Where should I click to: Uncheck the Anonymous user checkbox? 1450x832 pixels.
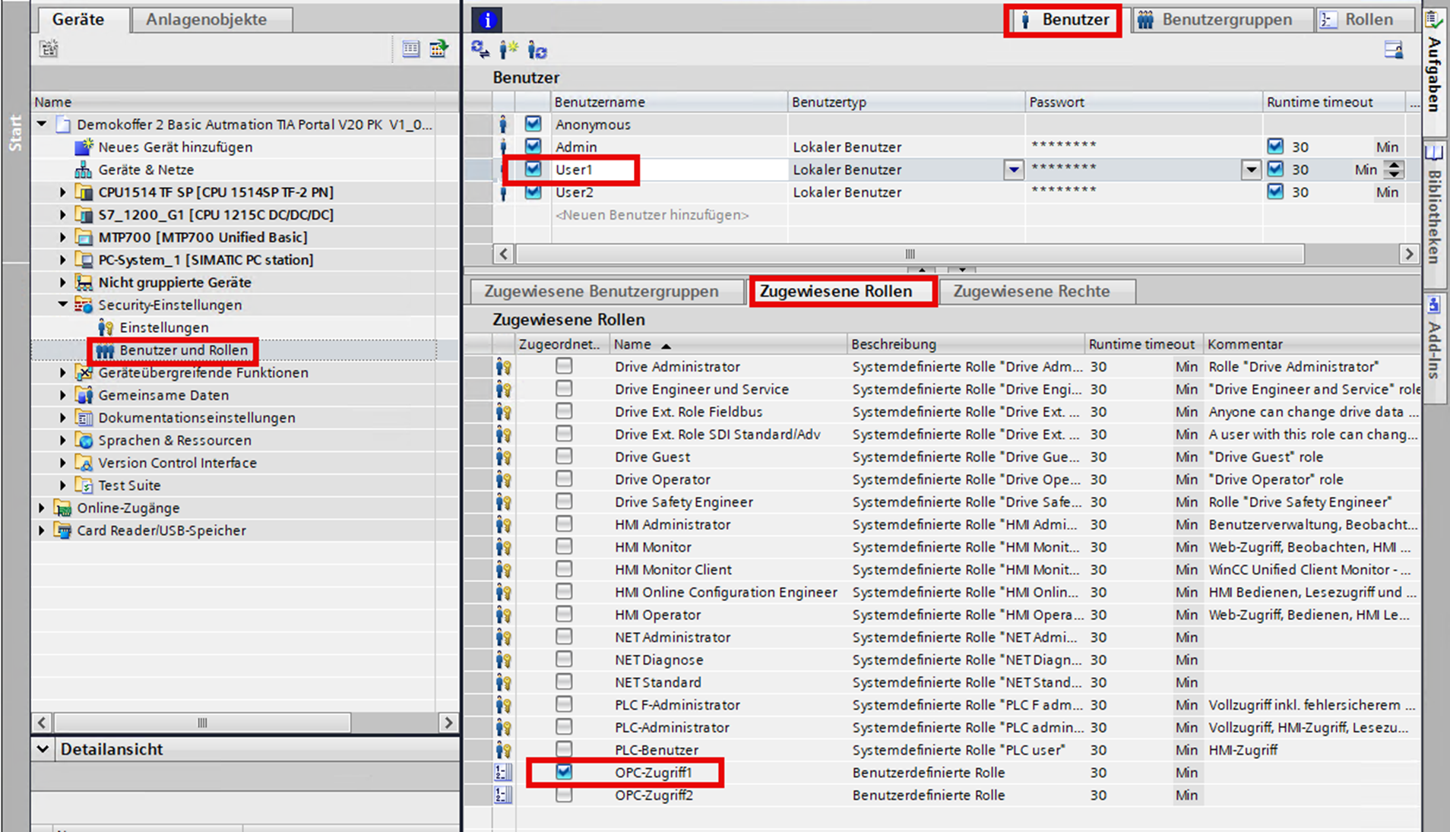pos(533,124)
